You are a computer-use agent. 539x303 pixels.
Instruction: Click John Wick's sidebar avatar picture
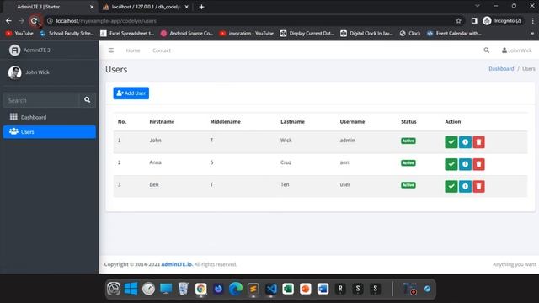[x=15, y=72]
